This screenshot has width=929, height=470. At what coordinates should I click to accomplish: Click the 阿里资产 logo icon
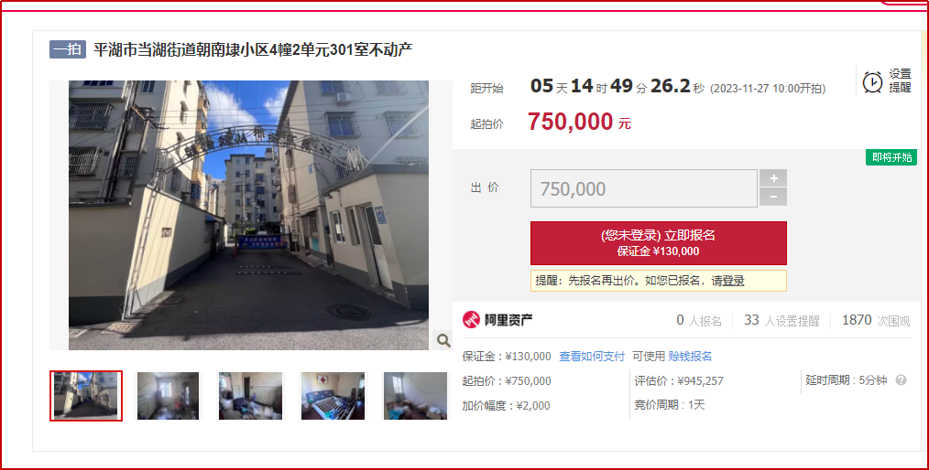(x=471, y=320)
